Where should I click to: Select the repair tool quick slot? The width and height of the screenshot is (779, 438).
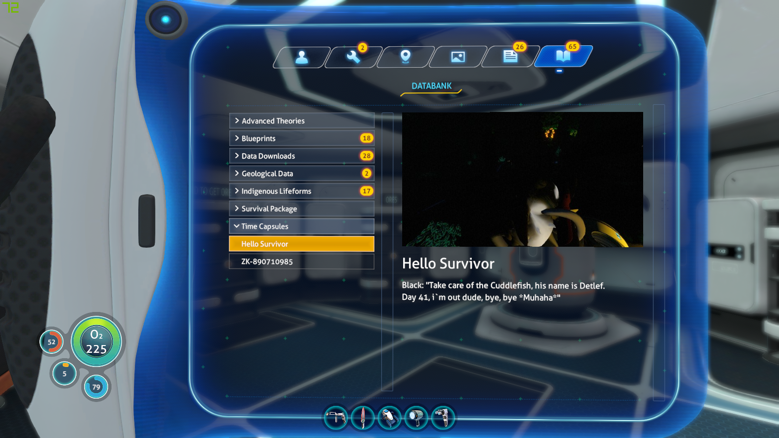[x=336, y=418]
